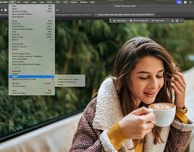Click the round black icon in macOS menu bar
194x152 pixels.
(185, 2)
